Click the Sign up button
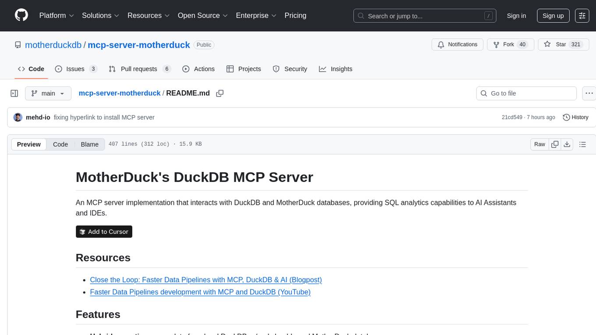 (553, 16)
